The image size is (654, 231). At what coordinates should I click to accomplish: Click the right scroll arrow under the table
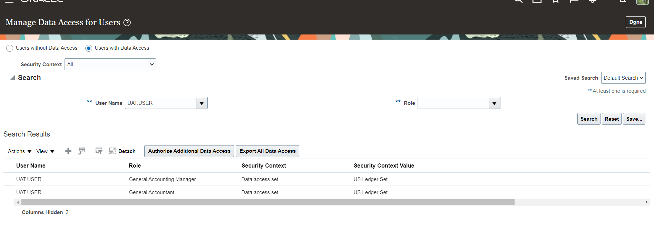tap(646, 202)
